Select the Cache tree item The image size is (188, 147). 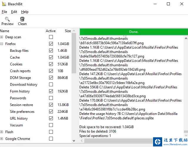pos(15,57)
